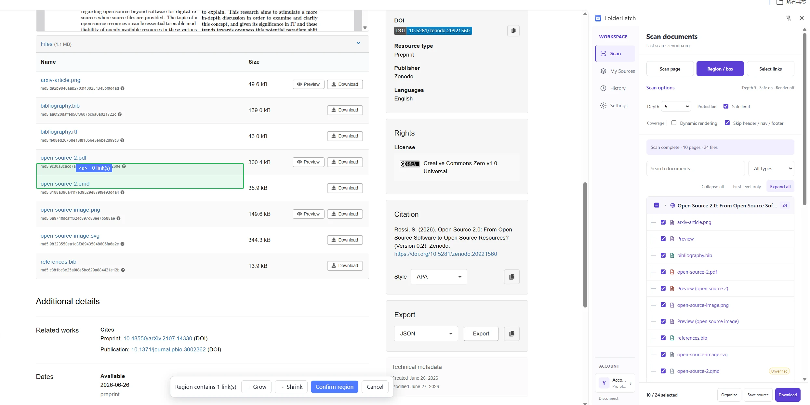The height and width of the screenshot is (405, 810).
Task: Open My Sources in the workspace
Action: point(617,71)
